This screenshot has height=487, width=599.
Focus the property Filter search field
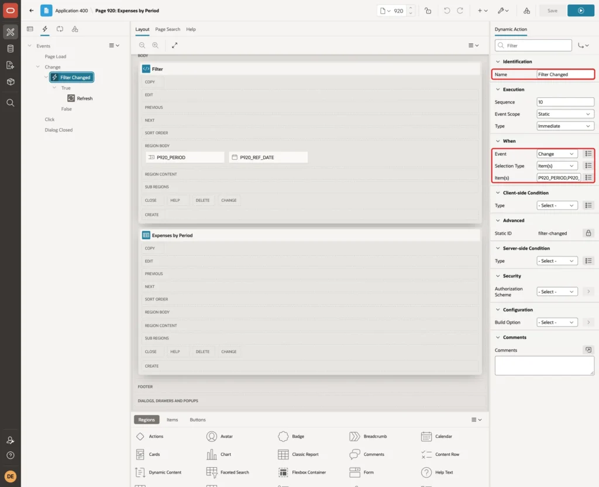point(533,46)
